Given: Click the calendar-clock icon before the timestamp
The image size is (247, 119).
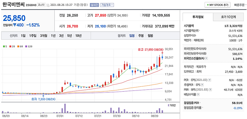Looking at the screenshot, I should tap(48, 5).
